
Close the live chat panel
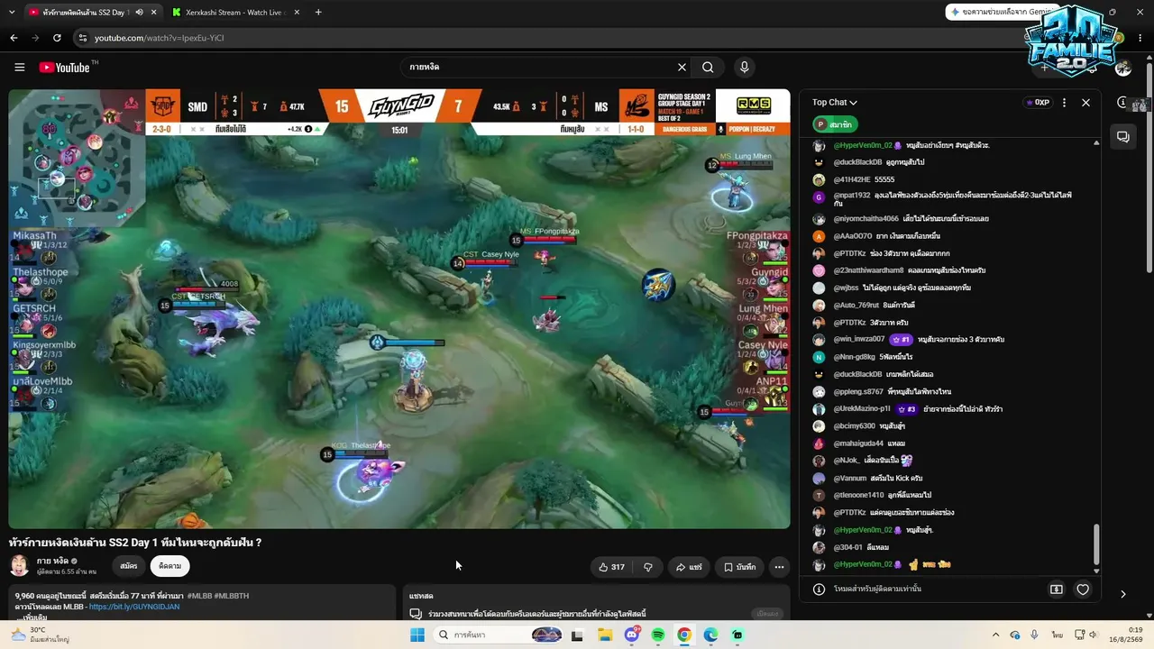pos(1085,103)
